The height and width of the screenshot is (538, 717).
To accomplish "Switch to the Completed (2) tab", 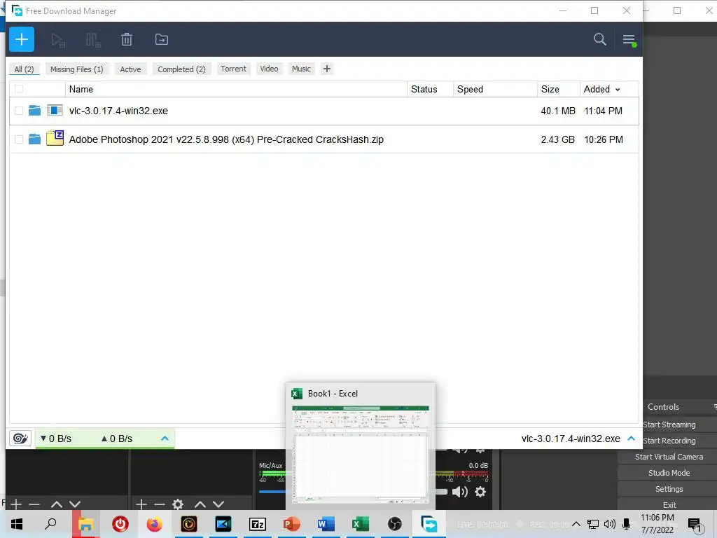I will point(181,69).
